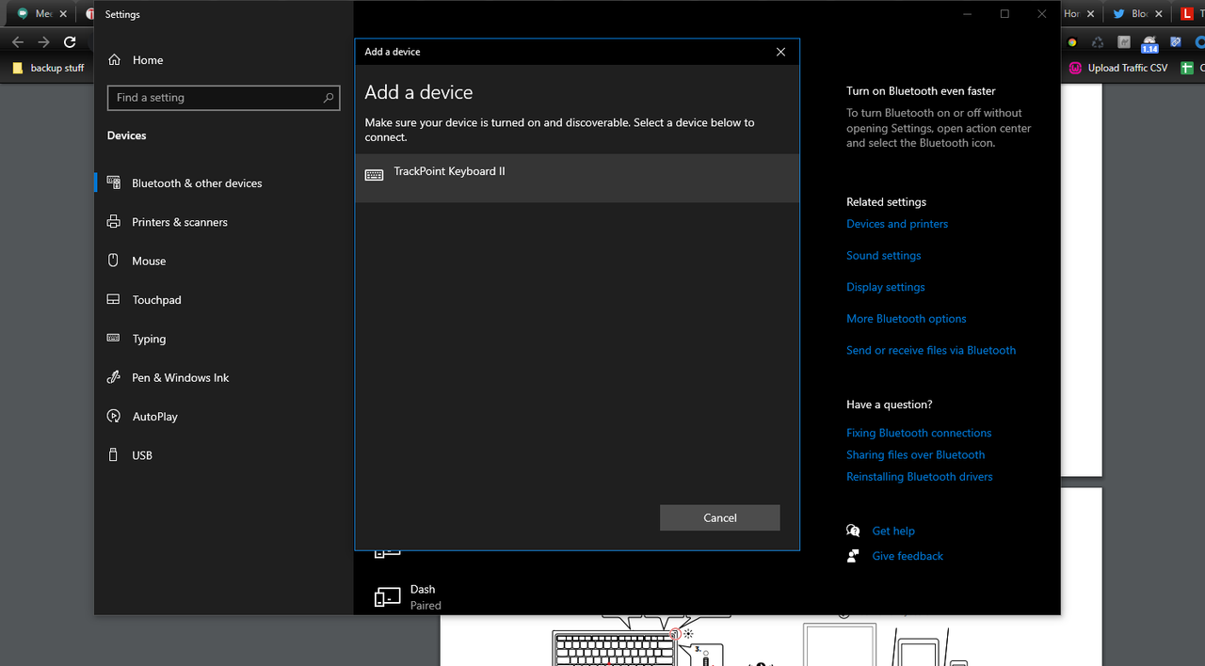Click the USB icon in the sidebar
Image resolution: width=1205 pixels, height=666 pixels.
click(x=114, y=455)
